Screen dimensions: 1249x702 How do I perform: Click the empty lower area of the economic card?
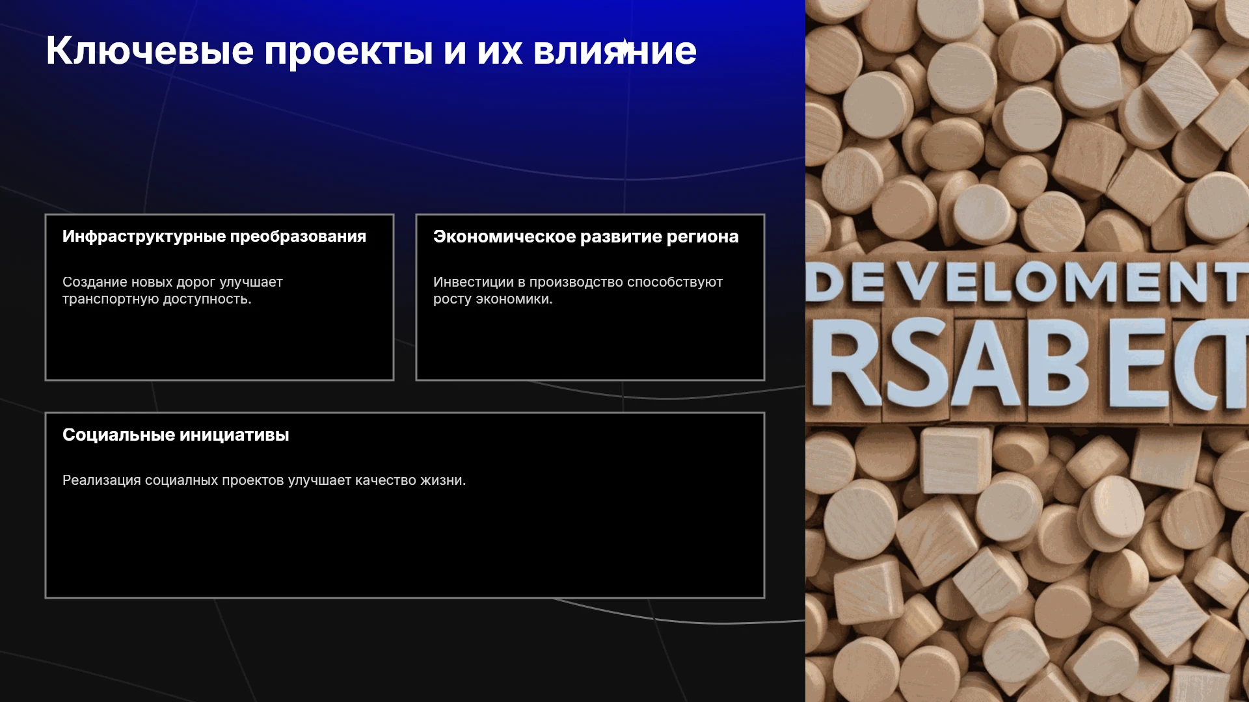click(590, 344)
